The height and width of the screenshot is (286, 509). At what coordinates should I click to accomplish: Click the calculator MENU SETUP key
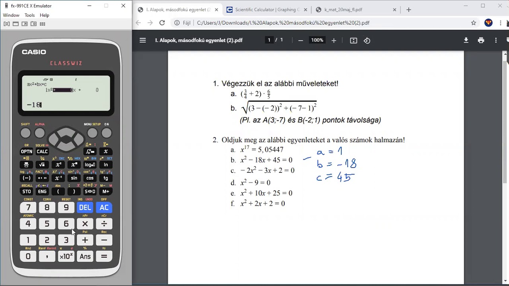[92, 133]
